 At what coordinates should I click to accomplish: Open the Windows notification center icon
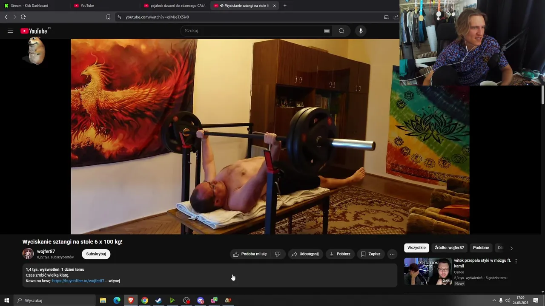pos(536,300)
